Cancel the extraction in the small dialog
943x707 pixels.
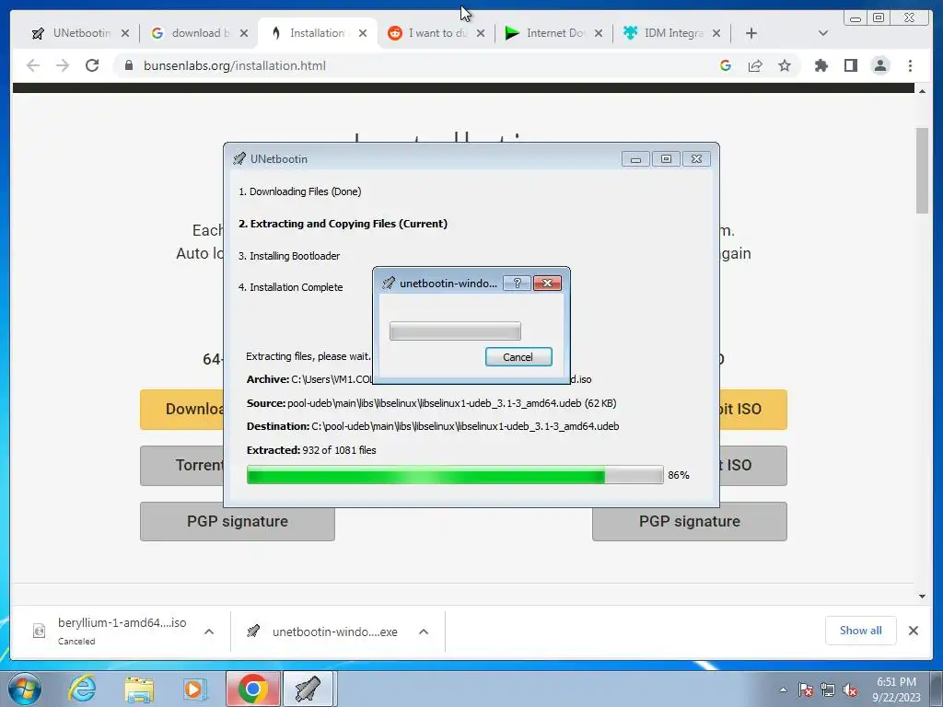click(518, 357)
